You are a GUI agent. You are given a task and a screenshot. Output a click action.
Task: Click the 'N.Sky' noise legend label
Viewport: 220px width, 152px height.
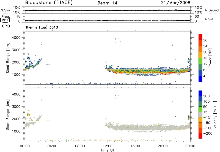click(x=5, y=10)
